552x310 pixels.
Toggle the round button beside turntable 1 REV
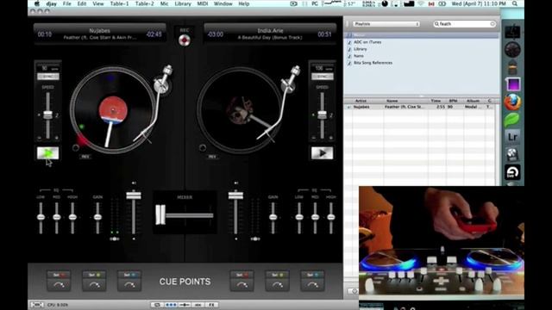click(76, 148)
